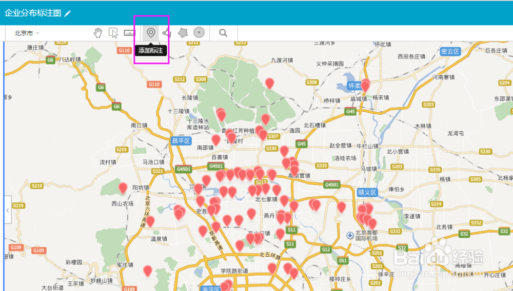
Task: Click the S321 road shield
Action: pos(157,171)
